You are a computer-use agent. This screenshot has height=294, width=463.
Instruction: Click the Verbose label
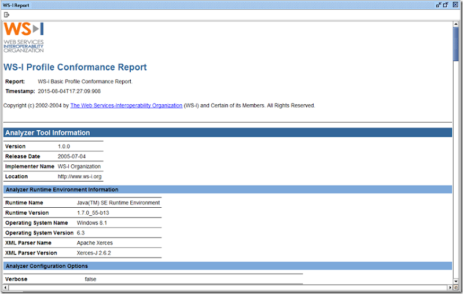16,279
